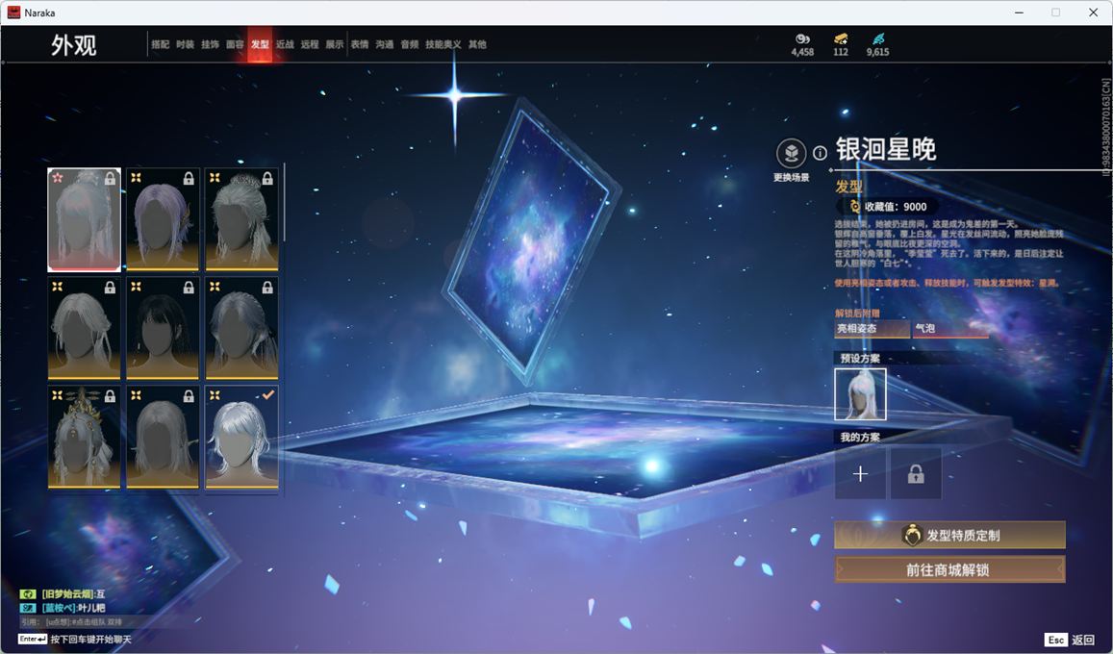Viewport: 1113px width, 654px height.
Task: Go to the 音频 audio tab
Action: tap(410, 44)
